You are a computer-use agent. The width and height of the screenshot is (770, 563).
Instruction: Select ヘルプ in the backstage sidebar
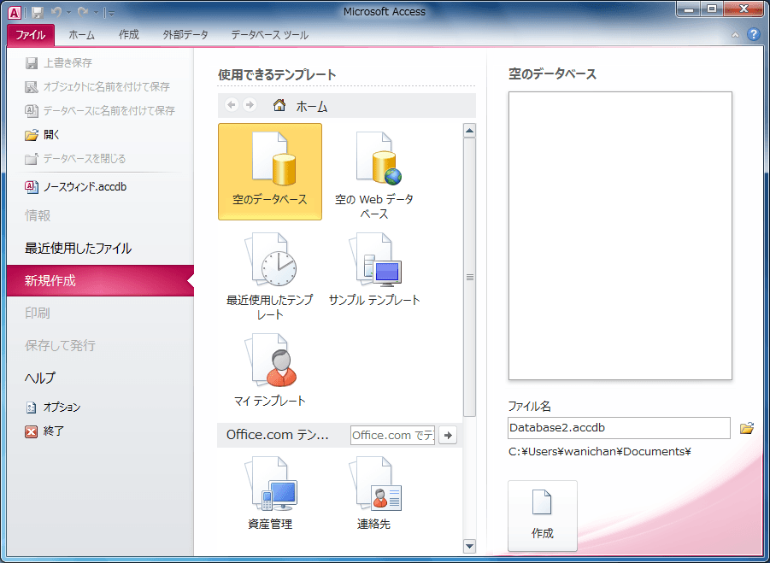tap(40, 378)
